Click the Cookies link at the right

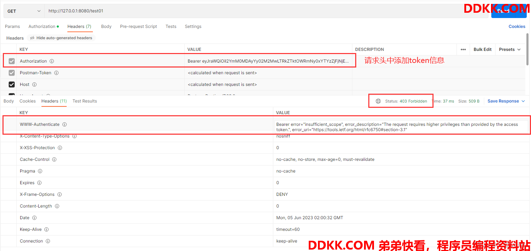click(x=517, y=27)
